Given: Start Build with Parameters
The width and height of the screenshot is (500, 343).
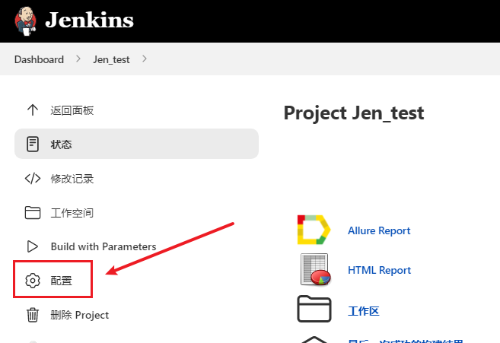Looking at the screenshot, I should click(x=104, y=246).
